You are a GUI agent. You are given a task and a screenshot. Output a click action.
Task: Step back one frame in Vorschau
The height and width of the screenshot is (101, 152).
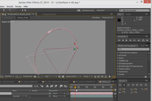123,40
